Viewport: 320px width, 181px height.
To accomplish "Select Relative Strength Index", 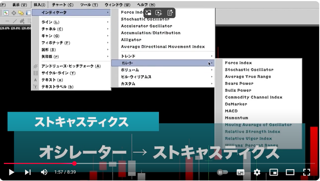I will (x=253, y=132).
